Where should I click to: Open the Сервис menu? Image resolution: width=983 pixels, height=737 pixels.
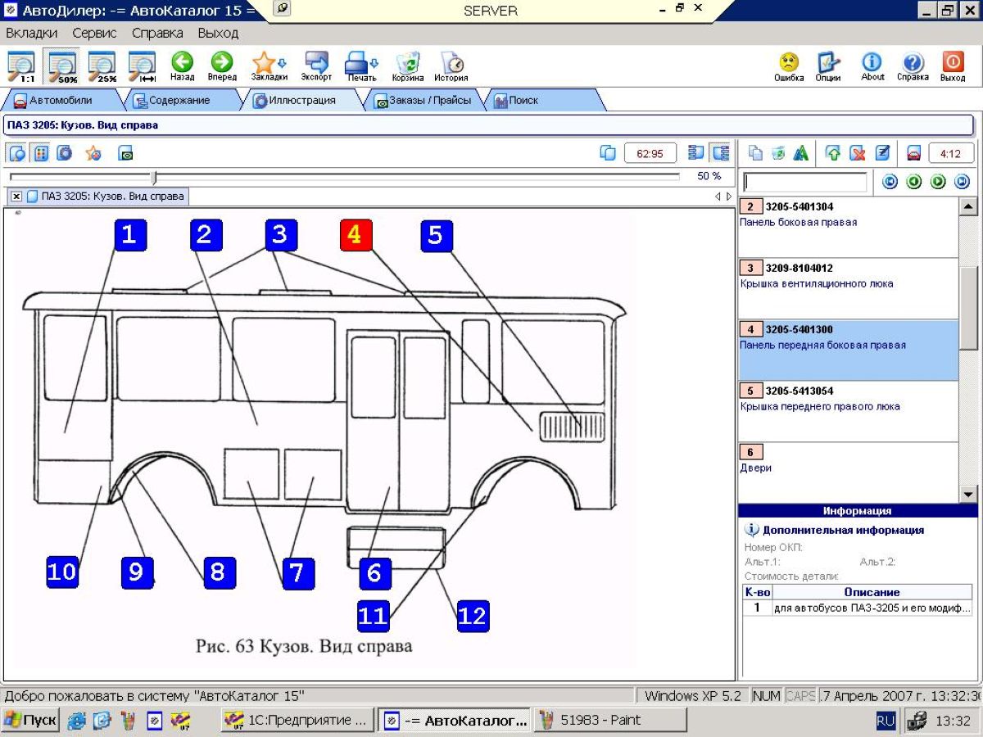click(94, 34)
